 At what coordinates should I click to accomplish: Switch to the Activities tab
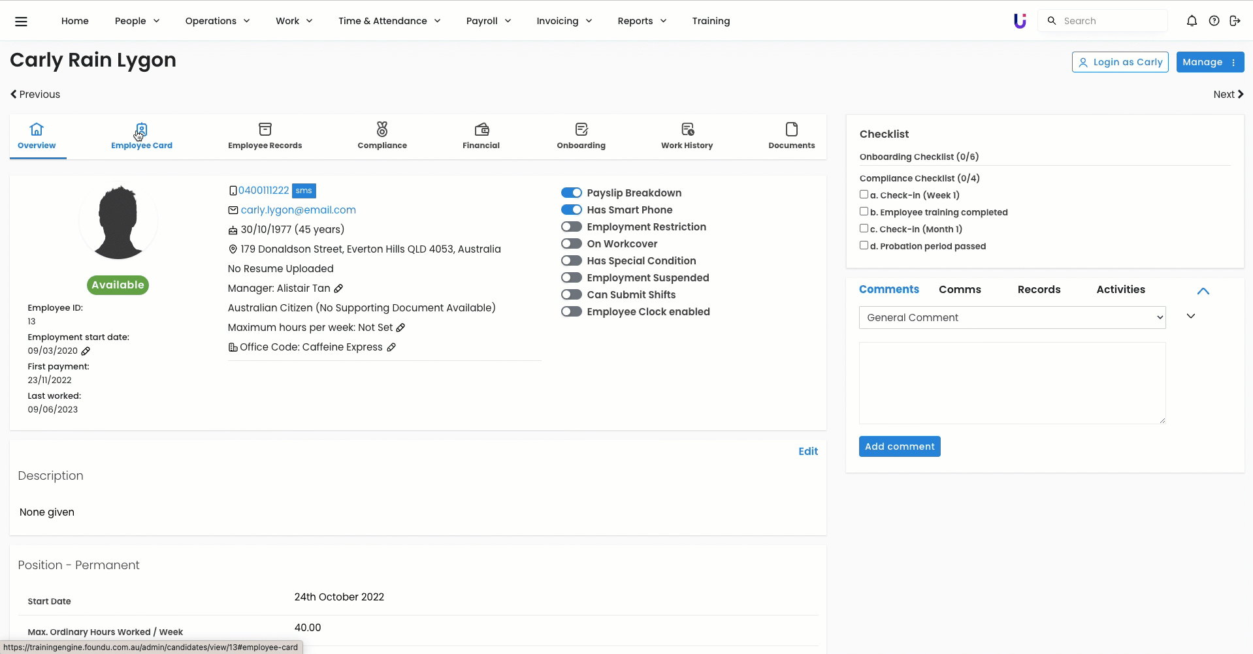[x=1120, y=290]
